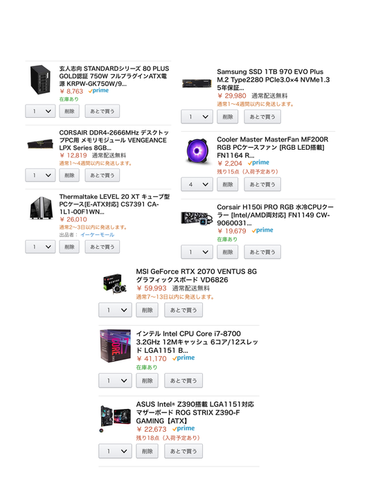Open quantity dropdown for the Intel Core i7-8700
The image size is (367, 490).
pyautogui.click(x=115, y=380)
